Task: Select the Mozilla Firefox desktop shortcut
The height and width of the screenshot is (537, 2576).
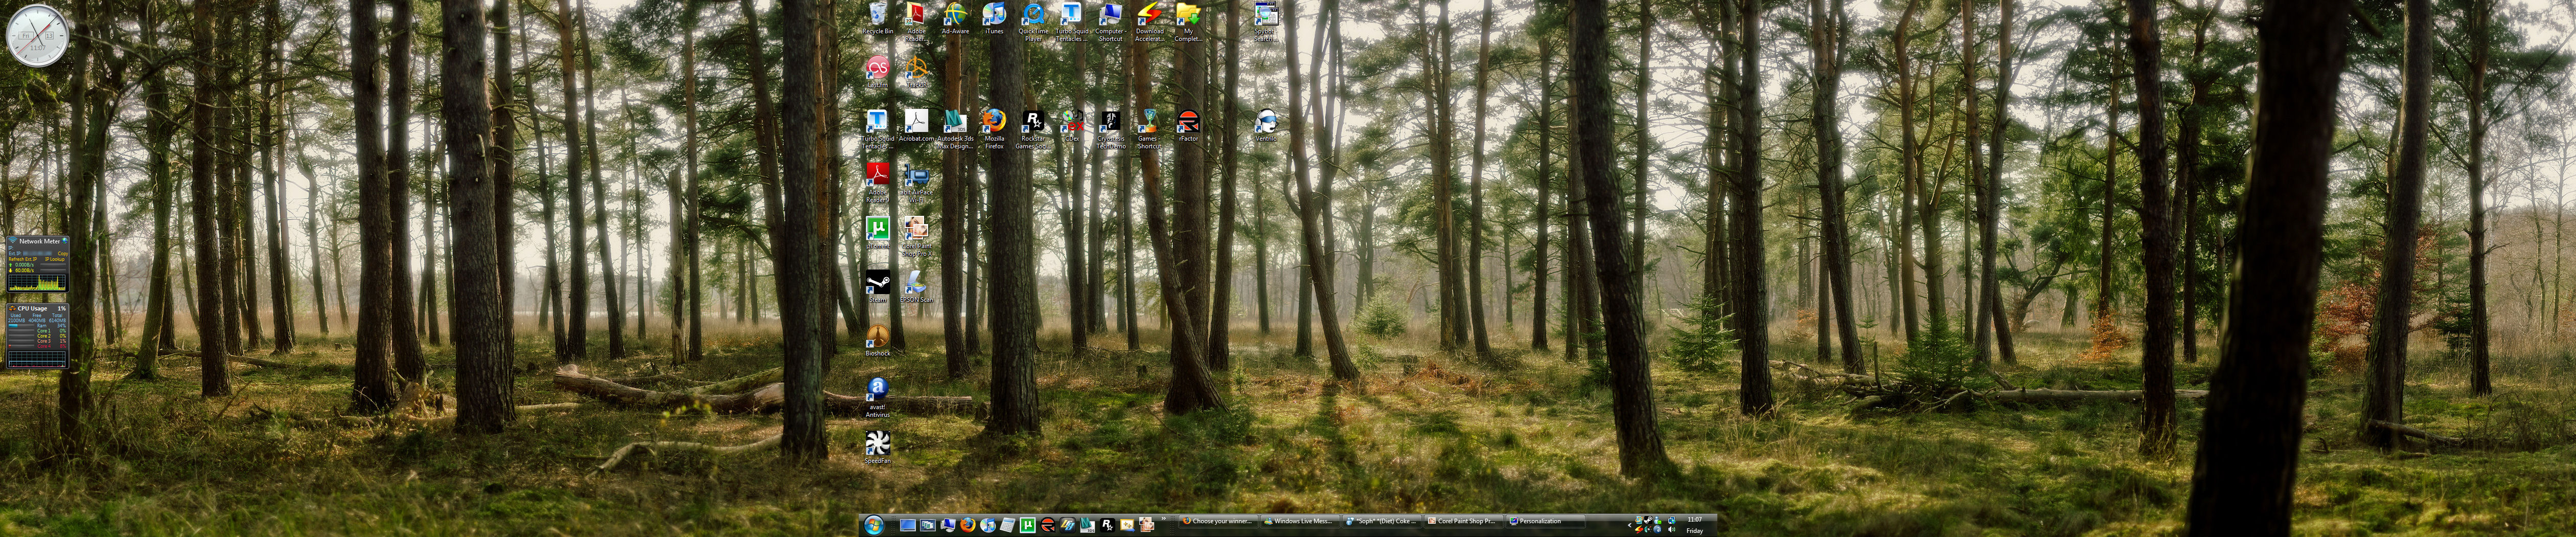Action: click(x=994, y=130)
